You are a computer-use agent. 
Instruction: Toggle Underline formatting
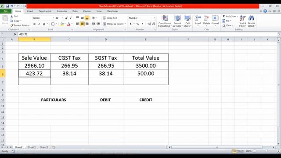click(44, 24)
